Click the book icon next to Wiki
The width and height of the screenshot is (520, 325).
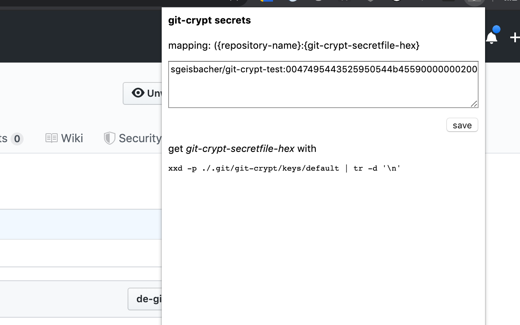coord(52,138)
